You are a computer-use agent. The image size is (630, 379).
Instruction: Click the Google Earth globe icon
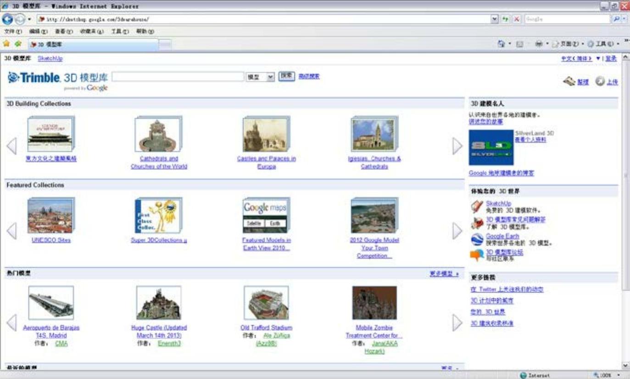477,239
